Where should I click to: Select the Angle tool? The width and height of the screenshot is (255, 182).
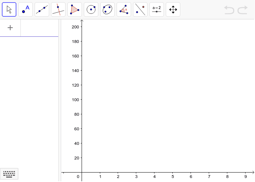[124, 9]
